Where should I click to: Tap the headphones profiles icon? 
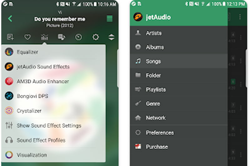9,140
